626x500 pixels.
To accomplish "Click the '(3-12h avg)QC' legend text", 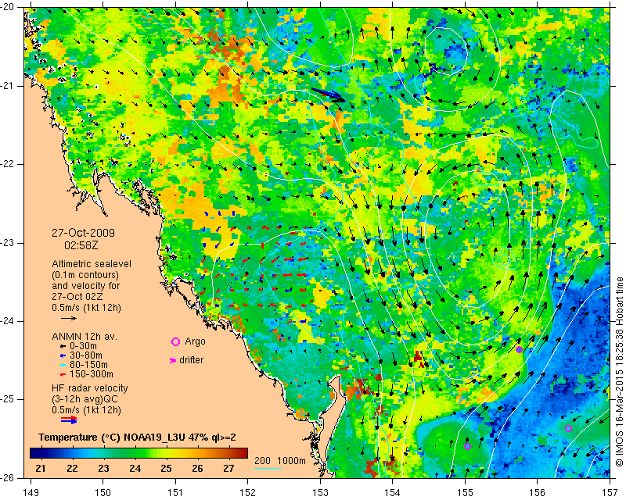I will click(x=85, y=399).
